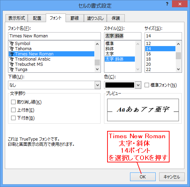The image size is (190, 187).
Task: Enable 取り消し線 strikethrough checkbox
Action: point(13,102)
